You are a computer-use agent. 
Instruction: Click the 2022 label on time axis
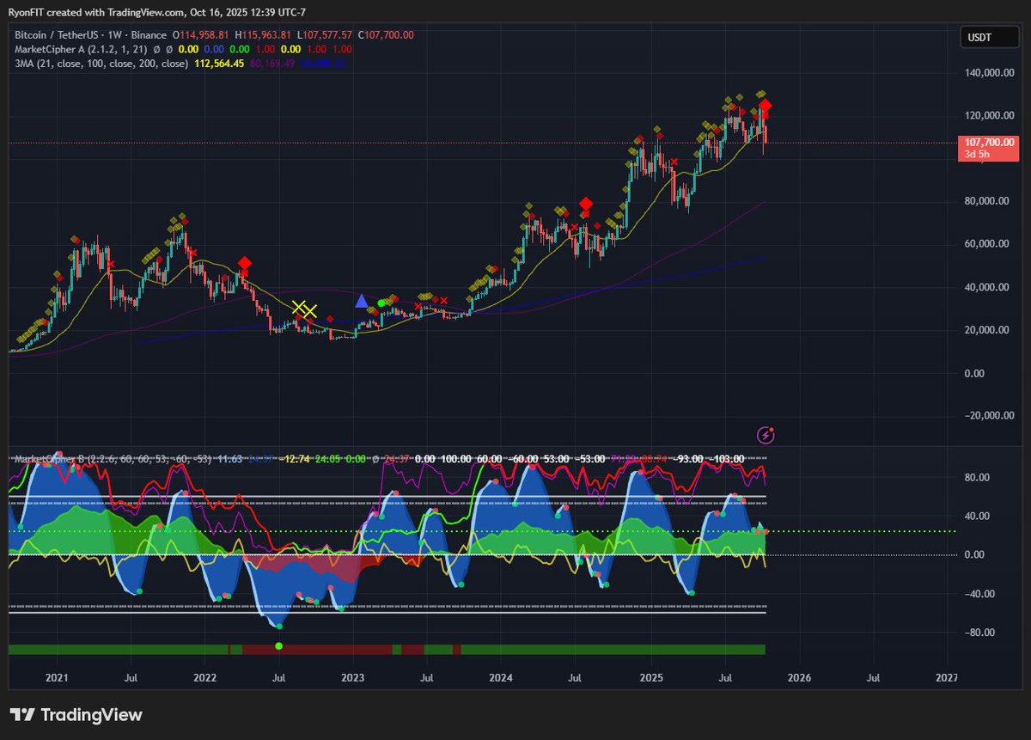coord(204,678)
